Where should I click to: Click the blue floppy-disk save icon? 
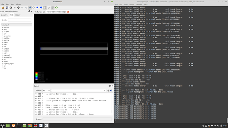pos(7,8)
